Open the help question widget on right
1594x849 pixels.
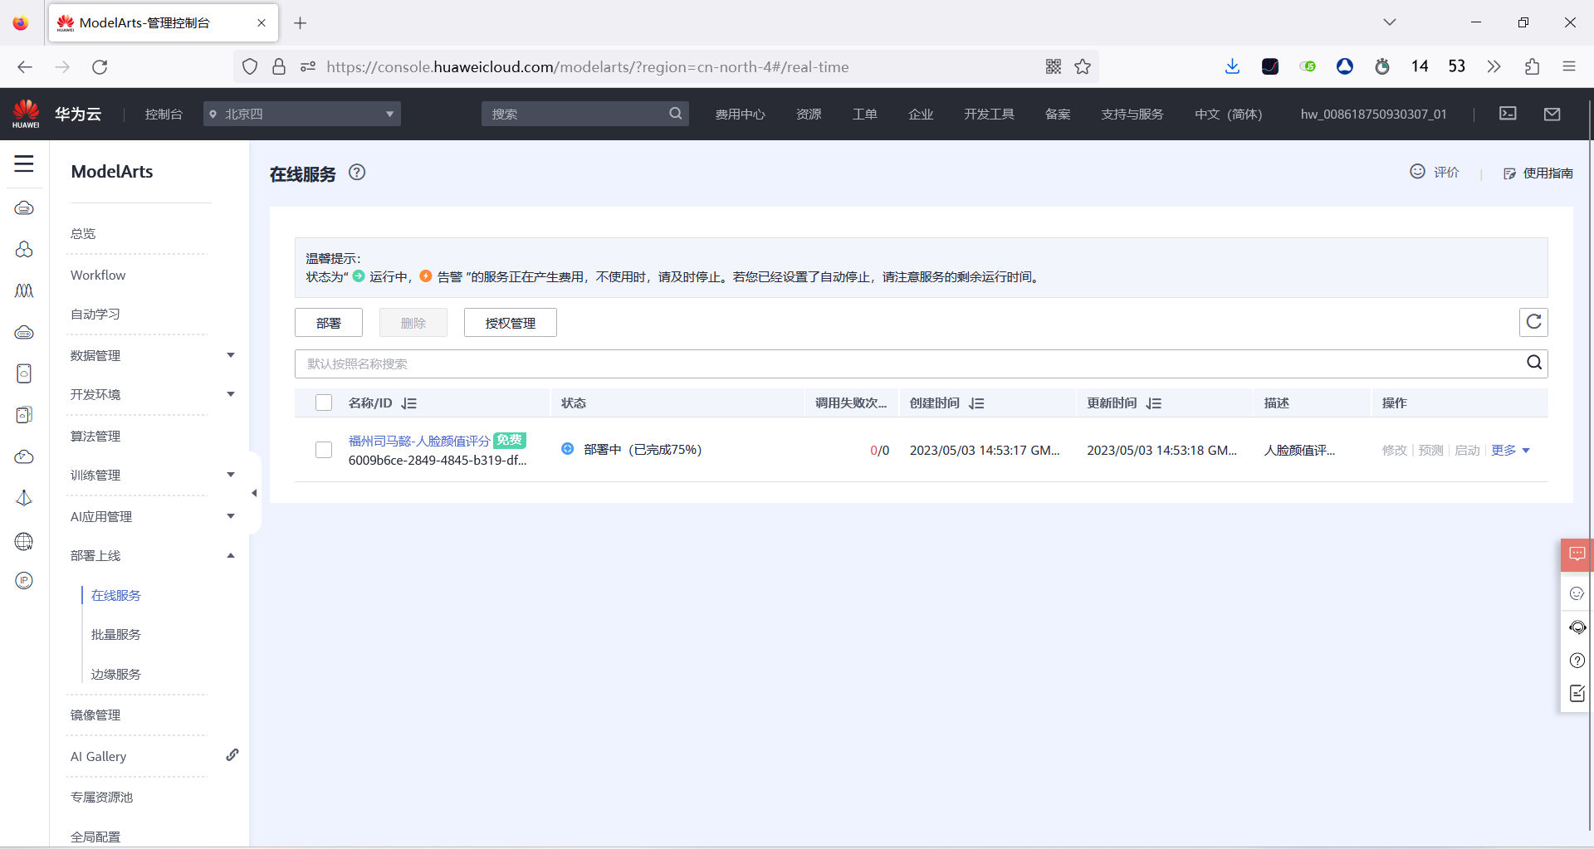(x=1577, y=661)
